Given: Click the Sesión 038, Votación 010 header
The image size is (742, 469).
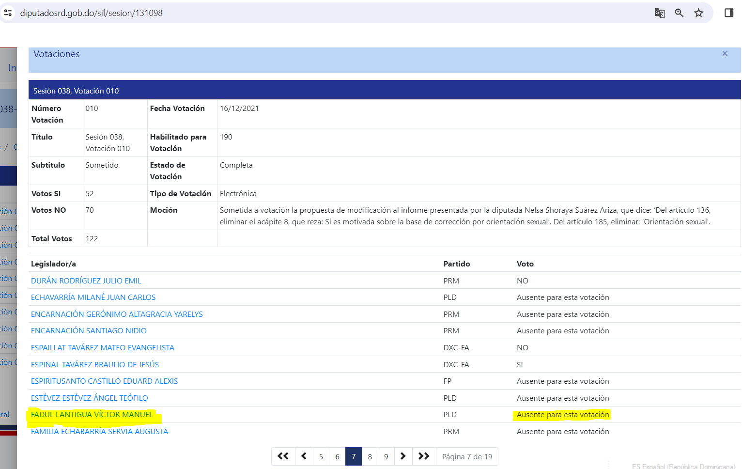Looking at the screenshot, I should (76, 91).
